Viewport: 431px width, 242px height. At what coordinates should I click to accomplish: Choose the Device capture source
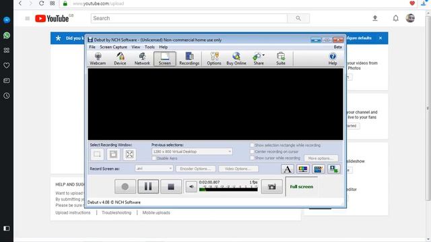click(120, 58)
